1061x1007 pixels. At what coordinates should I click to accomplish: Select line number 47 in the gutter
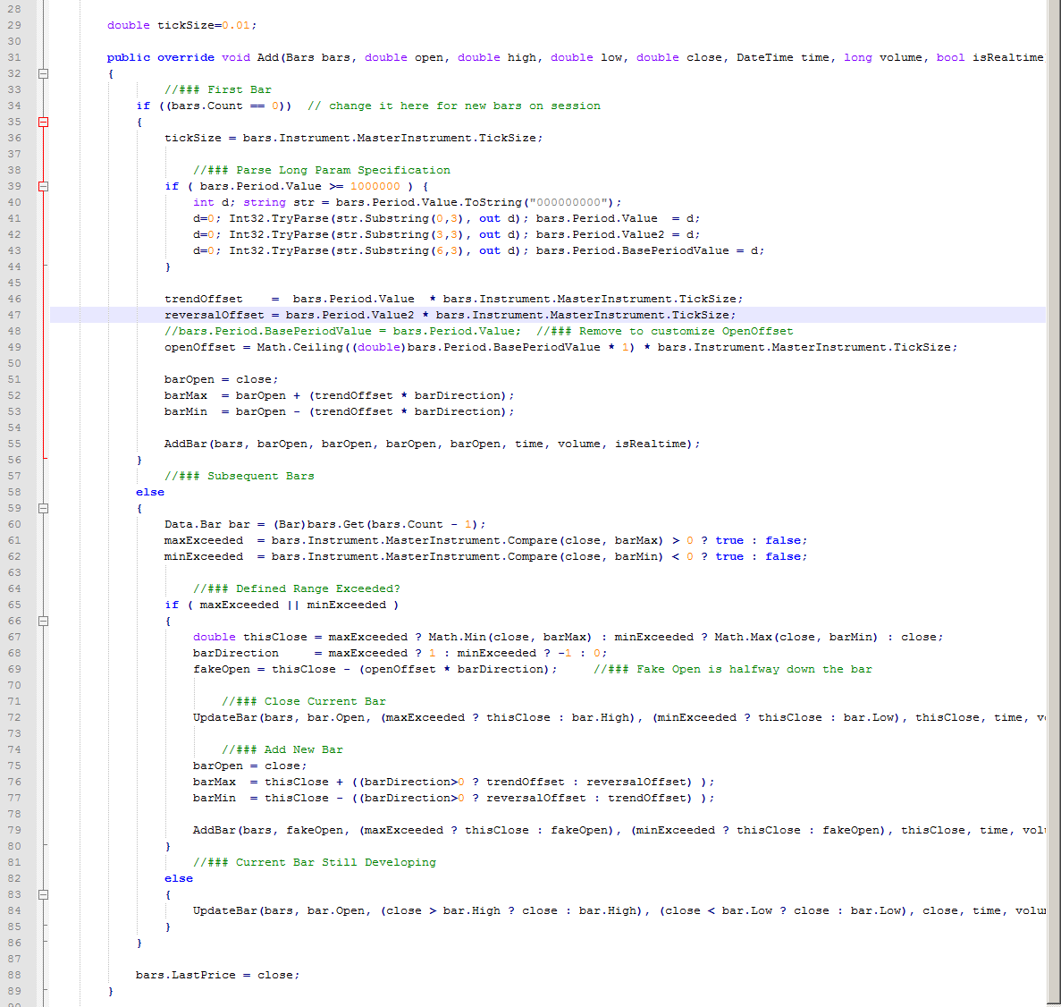point(14,315)
